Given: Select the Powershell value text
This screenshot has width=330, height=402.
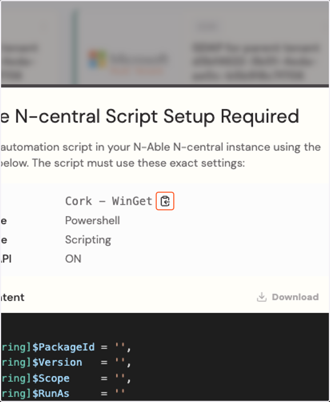Looking at the screenshot, I should click(92, 220).
